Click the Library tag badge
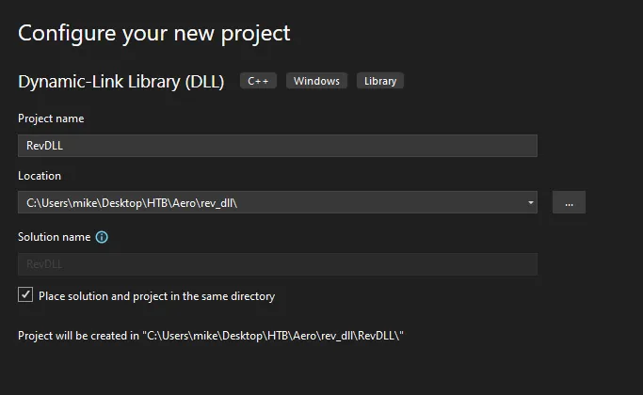This screenshot has height=395, width=643. [380, 81]
